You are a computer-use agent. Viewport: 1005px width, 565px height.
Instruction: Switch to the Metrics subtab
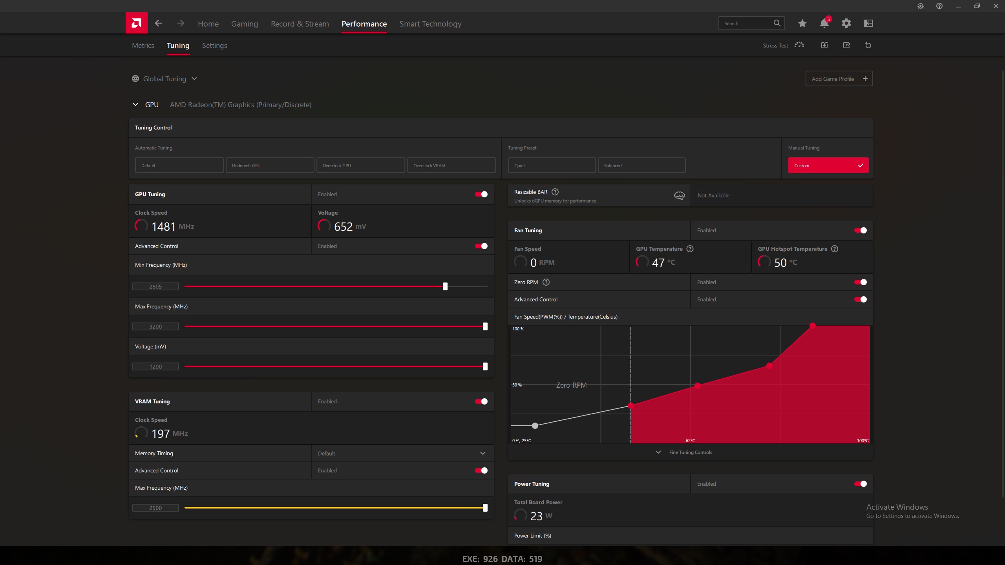[143, 46]
